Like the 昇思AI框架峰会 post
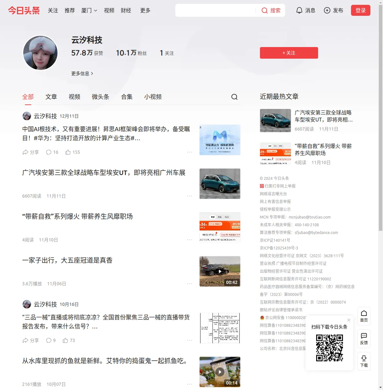Image resolution: width=383 pixels, height=390 pixels. tap(72, 152)
